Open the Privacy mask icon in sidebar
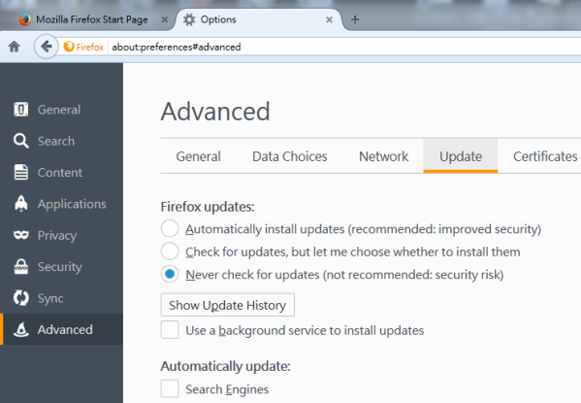 (21, 235)
